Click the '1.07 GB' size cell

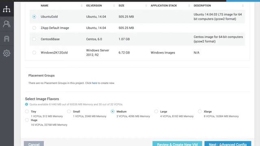124,39
